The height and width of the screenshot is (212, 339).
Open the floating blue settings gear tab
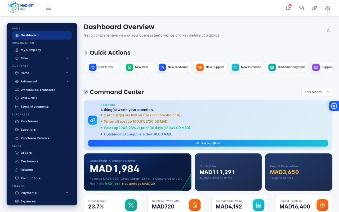tap(334, 106)
